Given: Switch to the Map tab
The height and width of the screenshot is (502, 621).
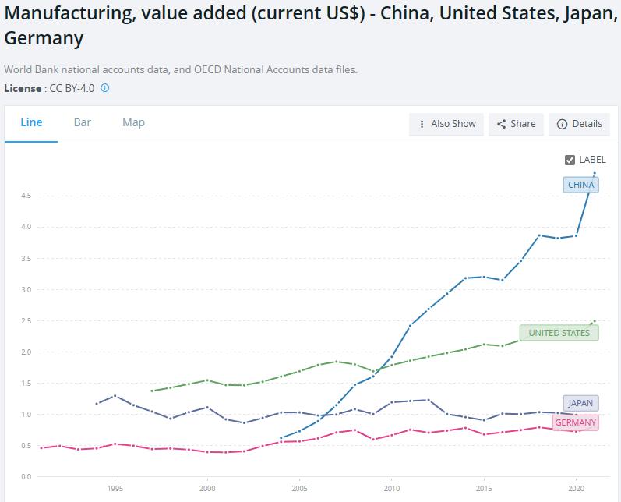Looking at the screenshot, I should point(133,122).
